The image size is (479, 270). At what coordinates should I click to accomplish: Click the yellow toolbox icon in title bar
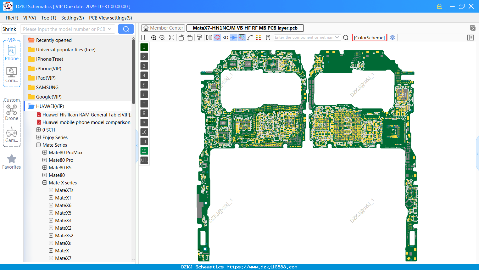click(440, 6)
